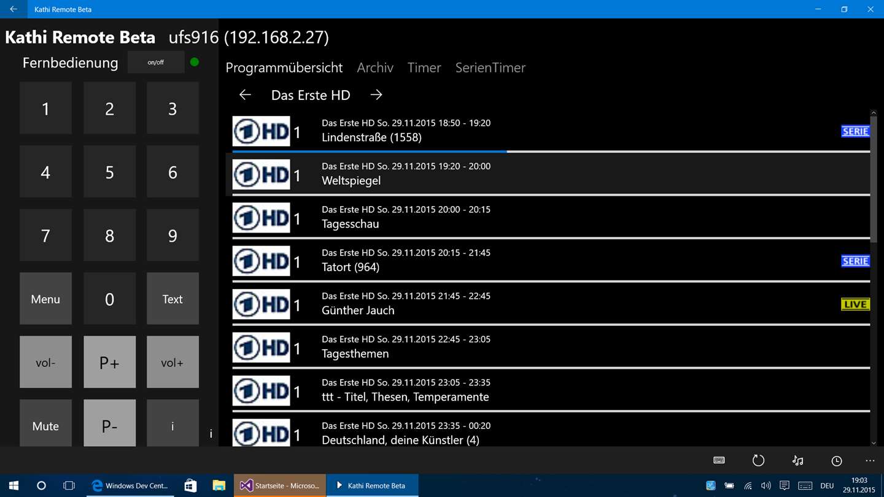Viewport: 884px width, 497px height.
Task: Channel down with P- button
Action: click(x=109, y=423)
